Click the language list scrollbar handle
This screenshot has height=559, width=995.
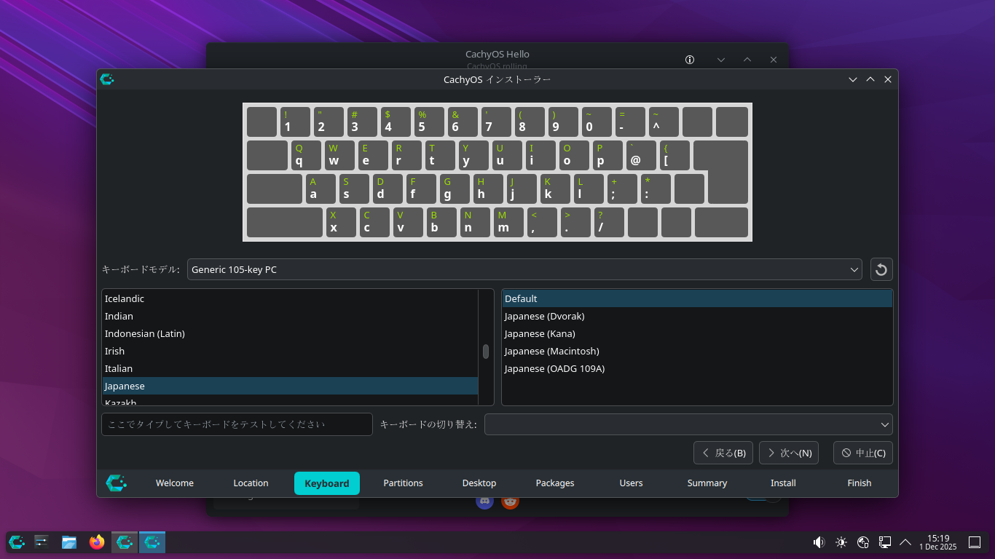[486, 352]
